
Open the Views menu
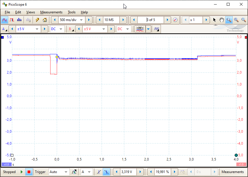31,12
